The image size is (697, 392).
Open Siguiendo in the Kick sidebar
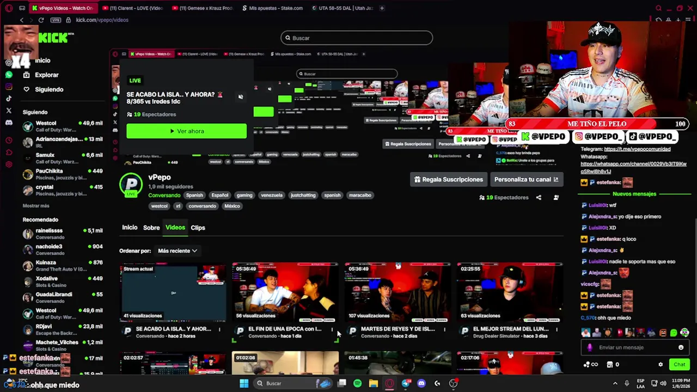(42, 89)
